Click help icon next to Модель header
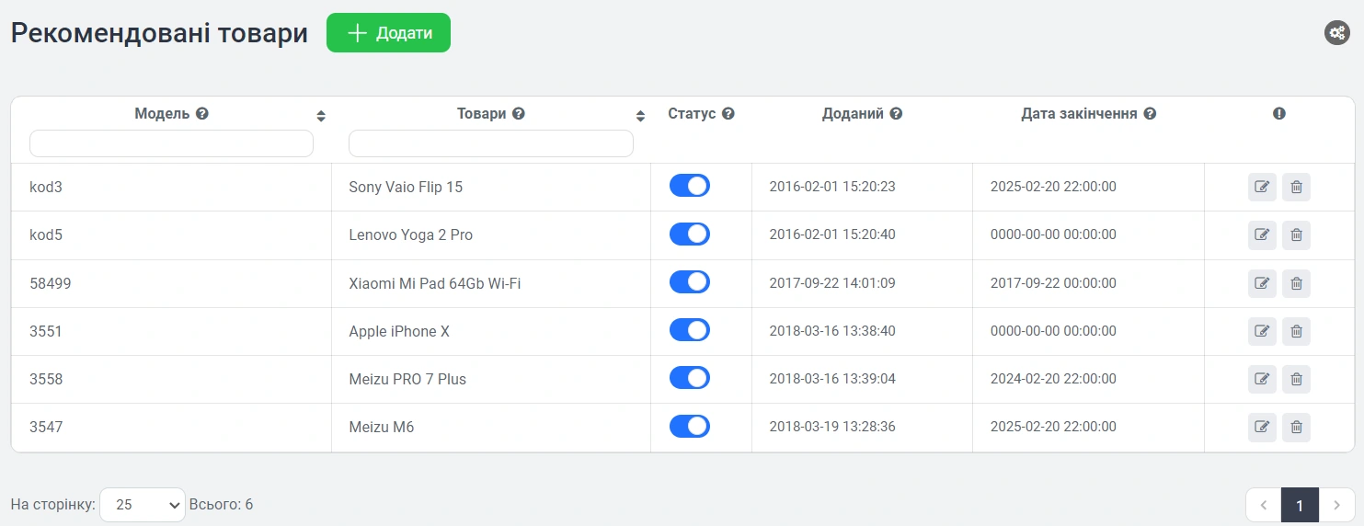 [x=202, y=114]
